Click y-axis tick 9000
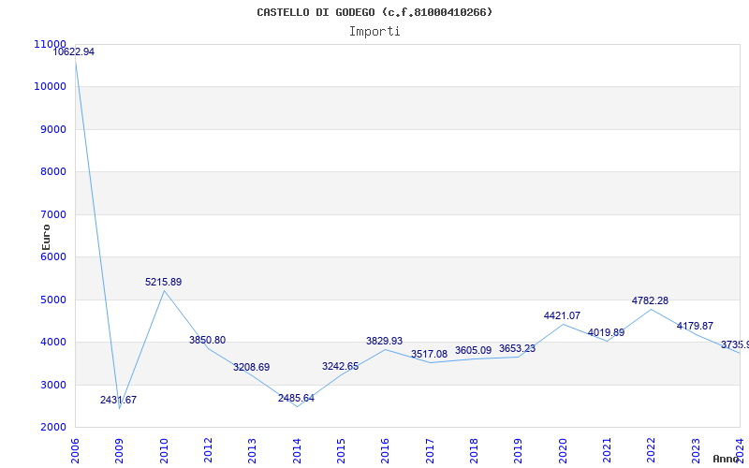Image resolution: width=749 pixels, height=468 pixels. point(52,130)
